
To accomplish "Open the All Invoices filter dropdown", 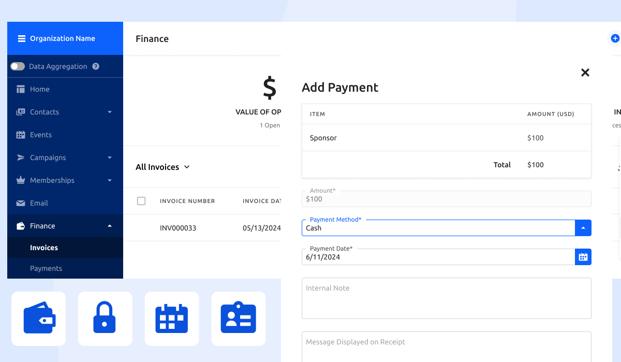I will click(x=162, y=167).
